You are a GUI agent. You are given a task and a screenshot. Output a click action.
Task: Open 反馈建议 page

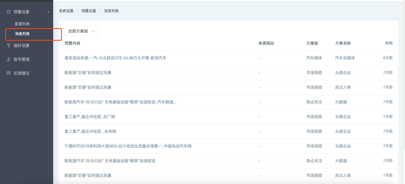[22, 73]
